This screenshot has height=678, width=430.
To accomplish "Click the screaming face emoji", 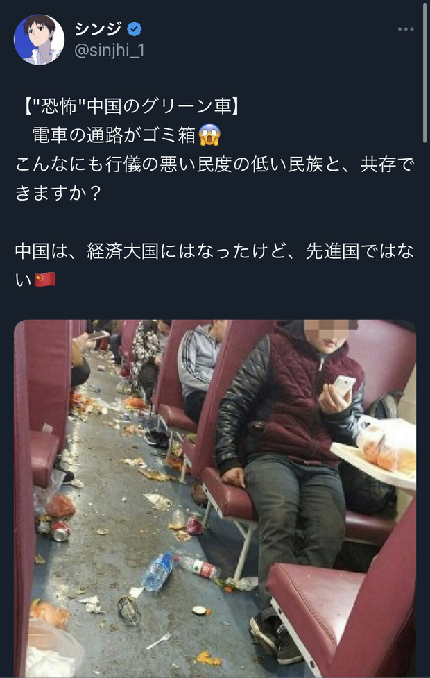I will pos(209,135).
